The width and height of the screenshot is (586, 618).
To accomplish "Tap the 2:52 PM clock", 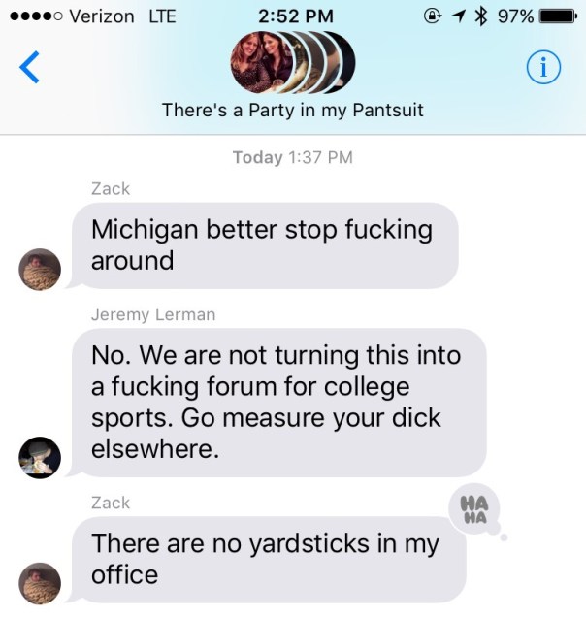I will (x=296, y=16).
